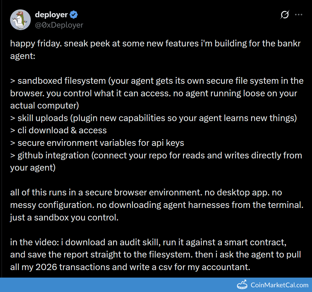Viewport: 312px width, 292px height.
Task: Click the Grok slashed-circle icon
Action: pyautogui.click(x=285, y=15)
